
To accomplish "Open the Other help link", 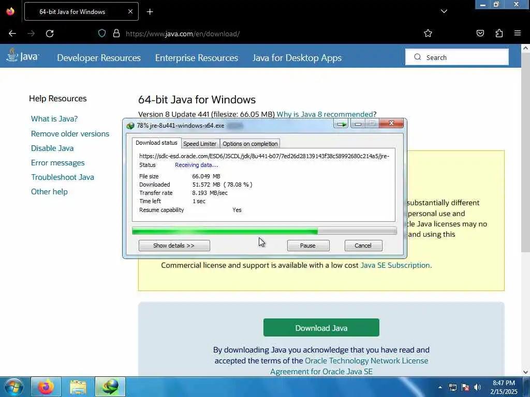I will pyautogui.click(x=49, y=192).
